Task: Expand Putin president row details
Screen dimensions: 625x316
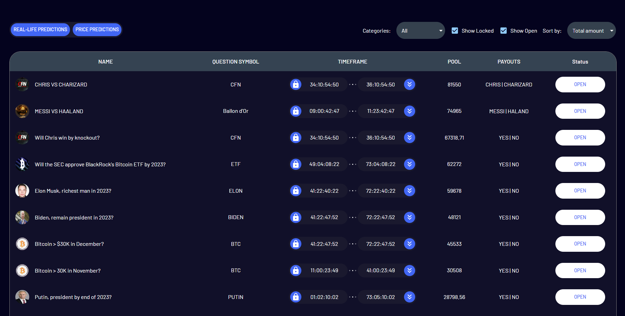Action: pos(410,297)
